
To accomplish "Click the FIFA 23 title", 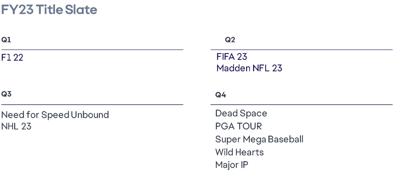I will pos(232,57).
